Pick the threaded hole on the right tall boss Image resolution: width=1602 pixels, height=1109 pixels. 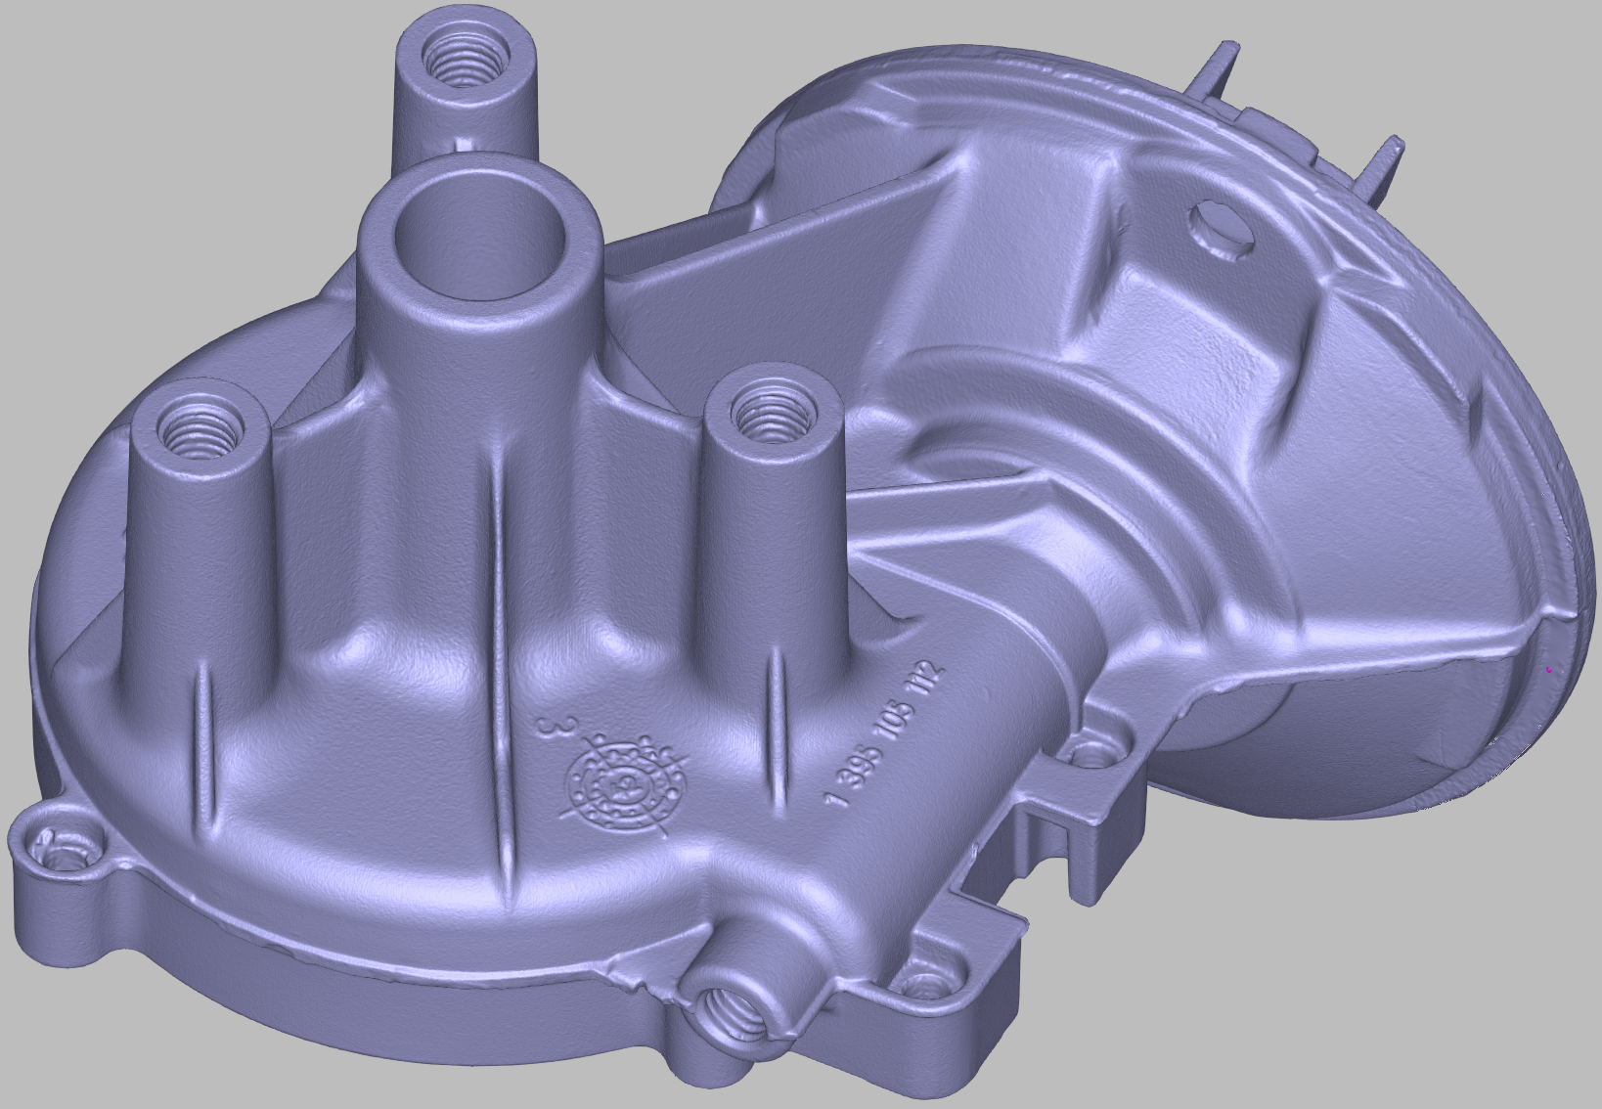click(768, 418)
